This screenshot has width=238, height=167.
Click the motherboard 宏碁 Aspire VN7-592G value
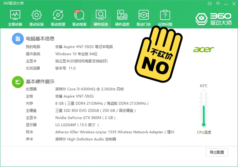click(75, 96)
